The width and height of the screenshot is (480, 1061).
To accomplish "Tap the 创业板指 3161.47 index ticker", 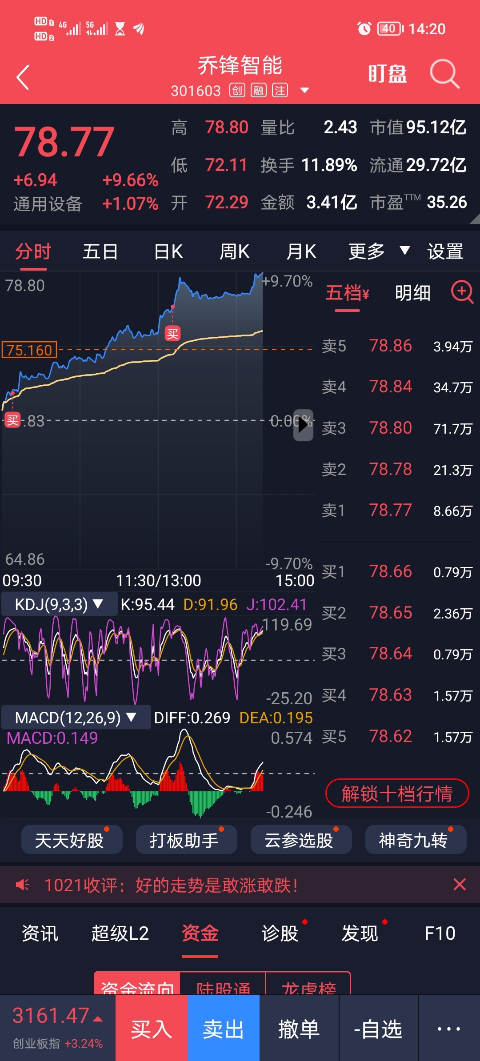I will pos(58,1028).
